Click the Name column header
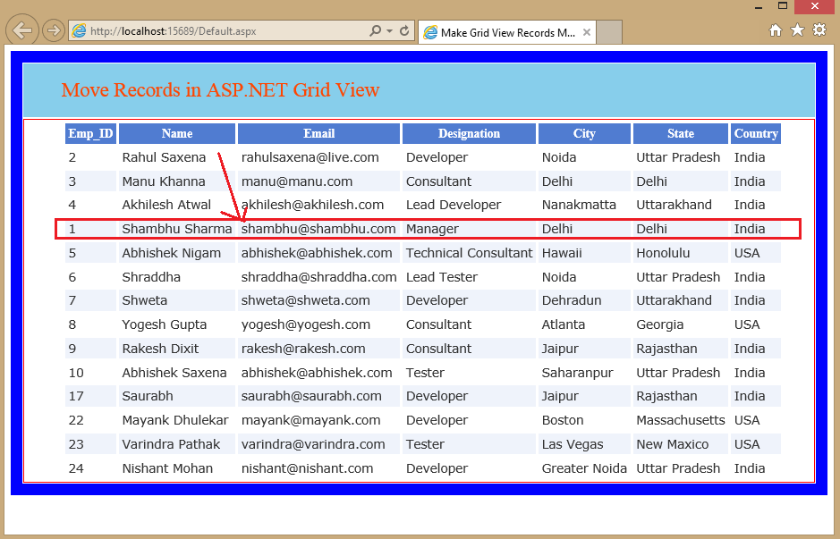The width and height of the screenshot is (840, 539). click(177, 133)
